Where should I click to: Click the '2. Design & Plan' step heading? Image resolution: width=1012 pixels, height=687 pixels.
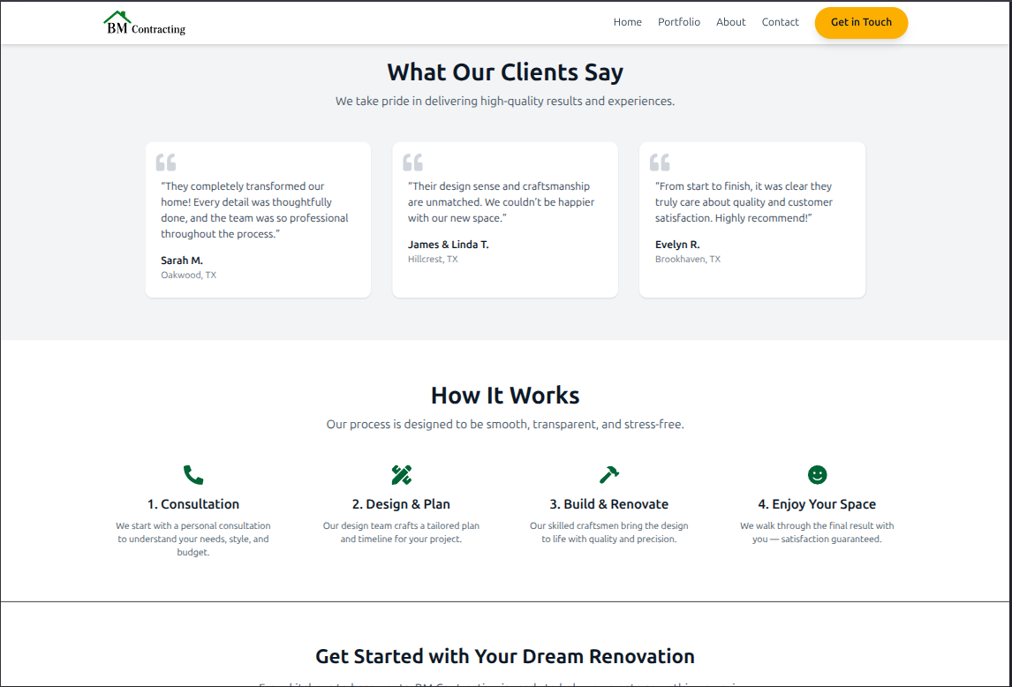(x=401, y=504)
